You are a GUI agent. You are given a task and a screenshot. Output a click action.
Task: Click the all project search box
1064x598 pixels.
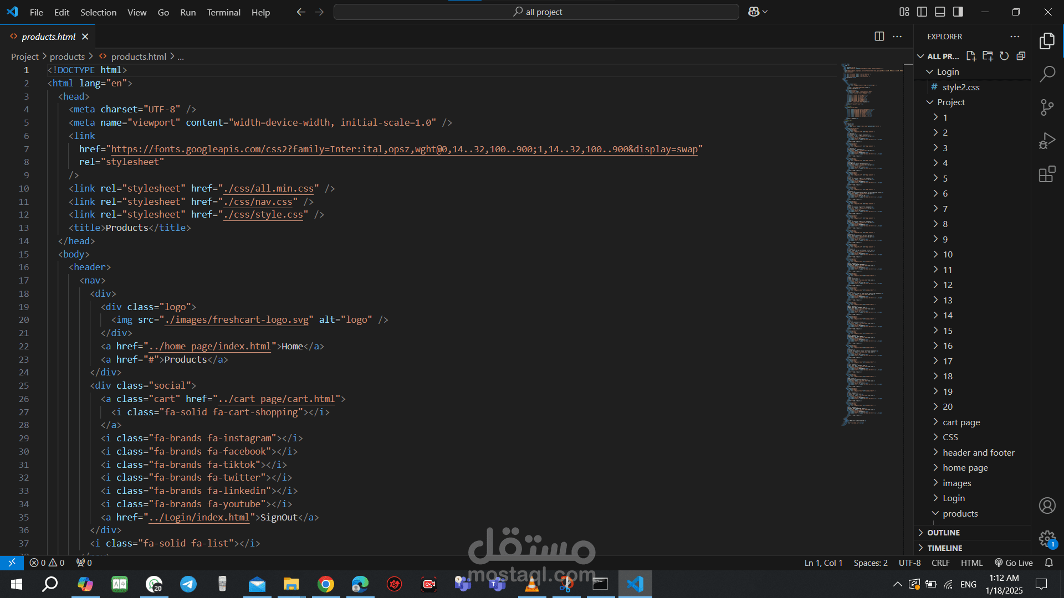pos(536,12)
